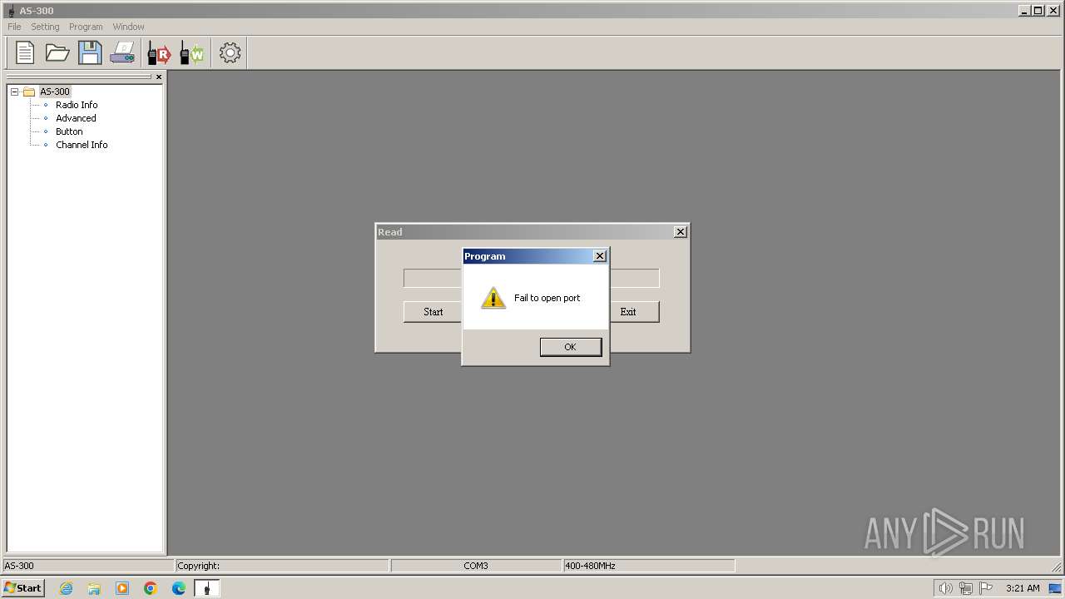
Task: Click the New file toolbar icon
Action: (x=25, y=52)
